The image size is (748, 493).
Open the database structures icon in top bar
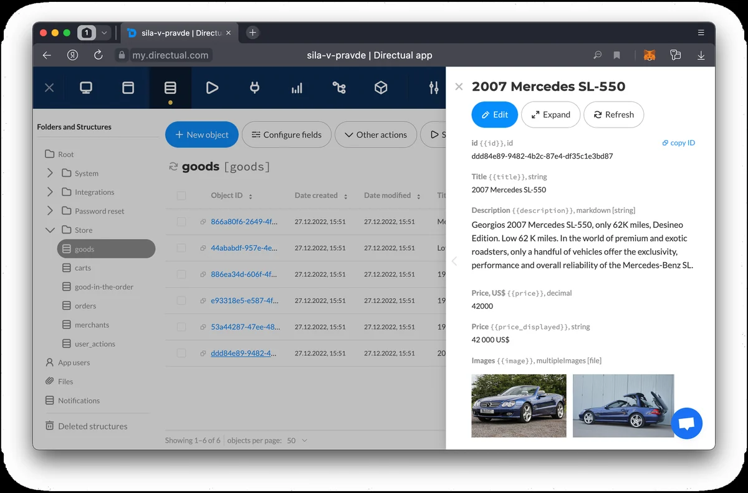coord(170,88)
